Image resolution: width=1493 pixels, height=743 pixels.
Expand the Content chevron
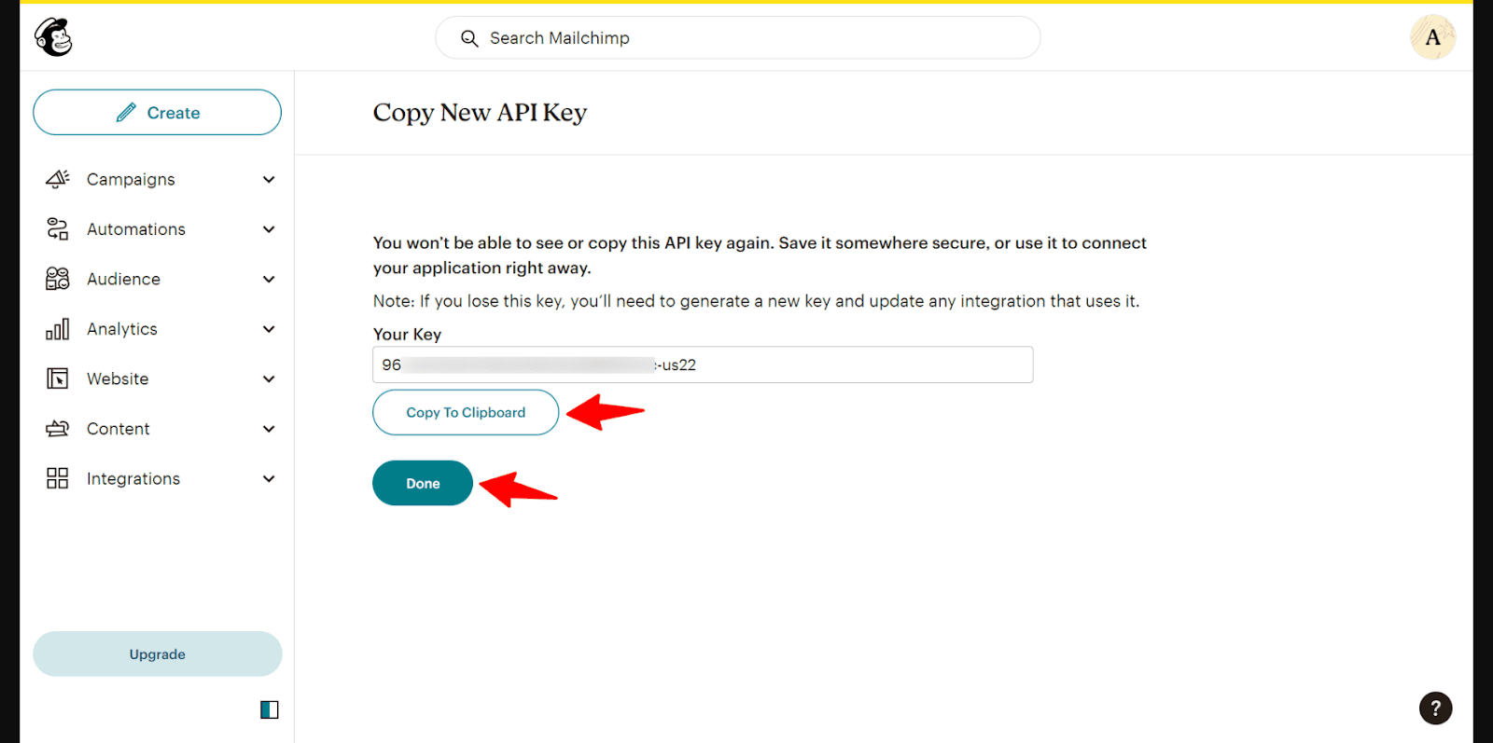269,429
